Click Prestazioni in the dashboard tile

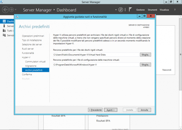[102, 116]
